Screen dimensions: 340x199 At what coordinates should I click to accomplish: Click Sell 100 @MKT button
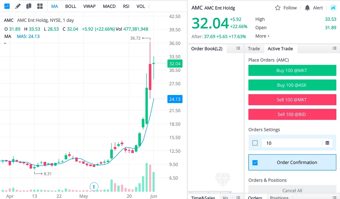(292, 100)
